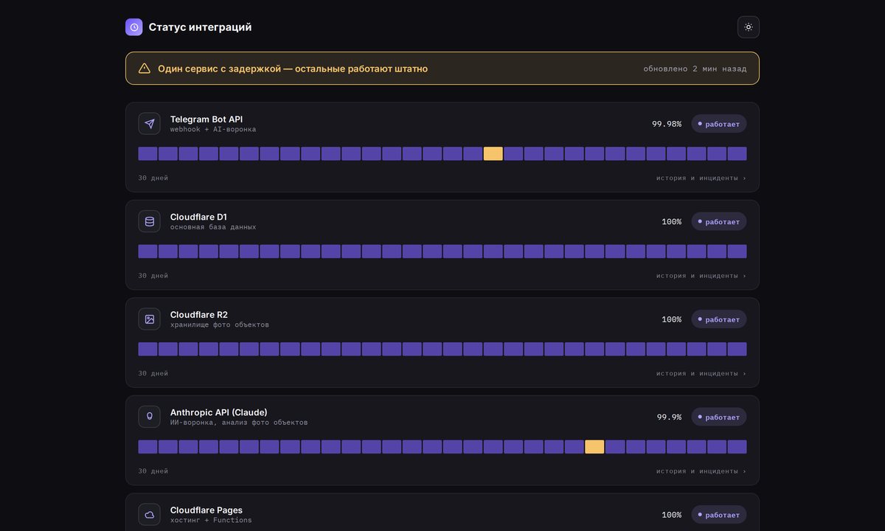Click the Cloudflare R2 title
The image size is (885, 531).
(x=199, y=314)
